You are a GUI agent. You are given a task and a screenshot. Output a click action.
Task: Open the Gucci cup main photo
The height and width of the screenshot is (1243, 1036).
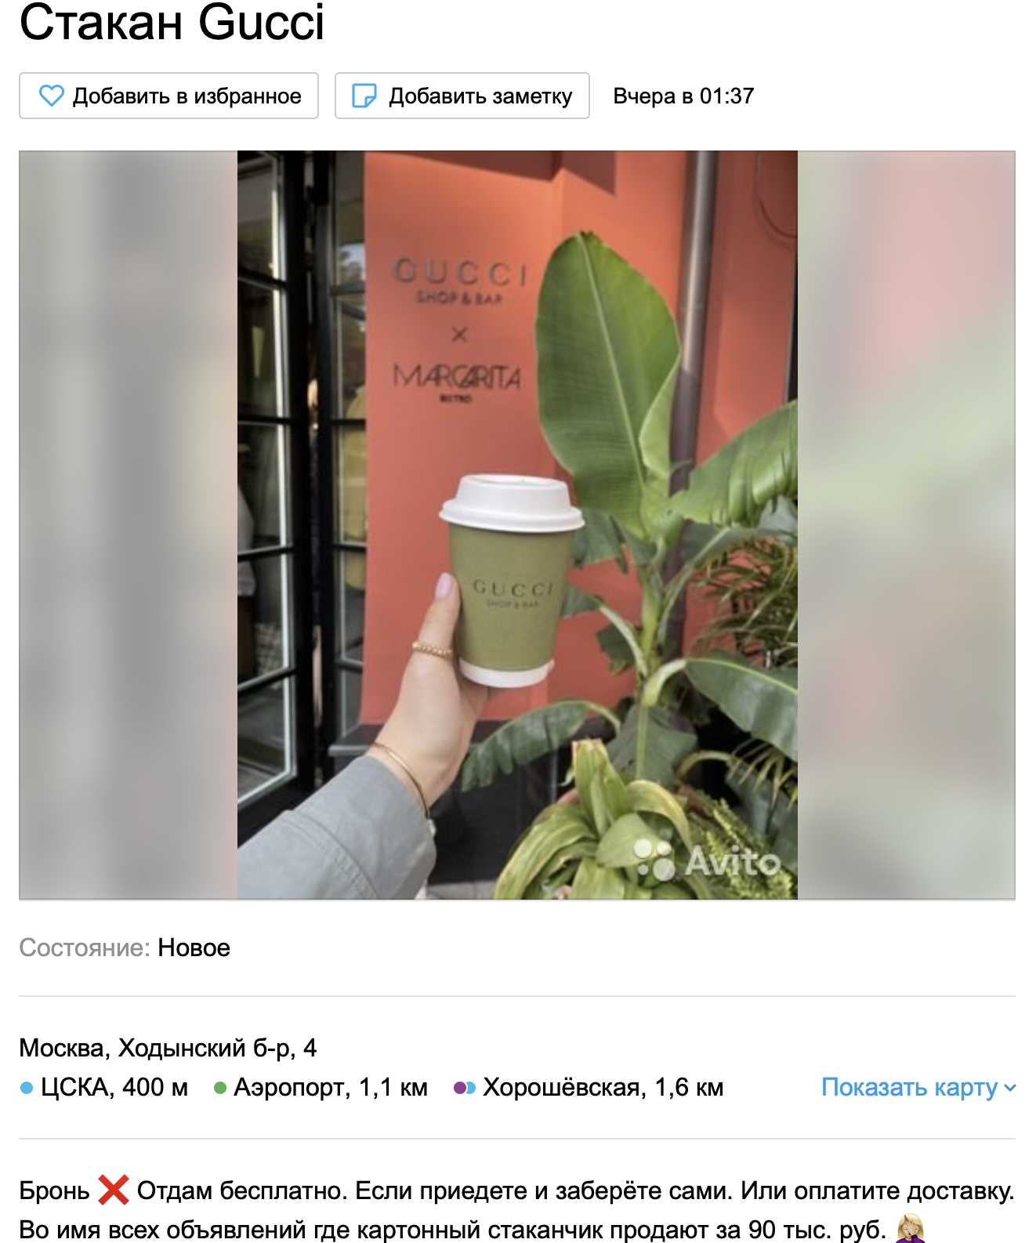(517, 525)
